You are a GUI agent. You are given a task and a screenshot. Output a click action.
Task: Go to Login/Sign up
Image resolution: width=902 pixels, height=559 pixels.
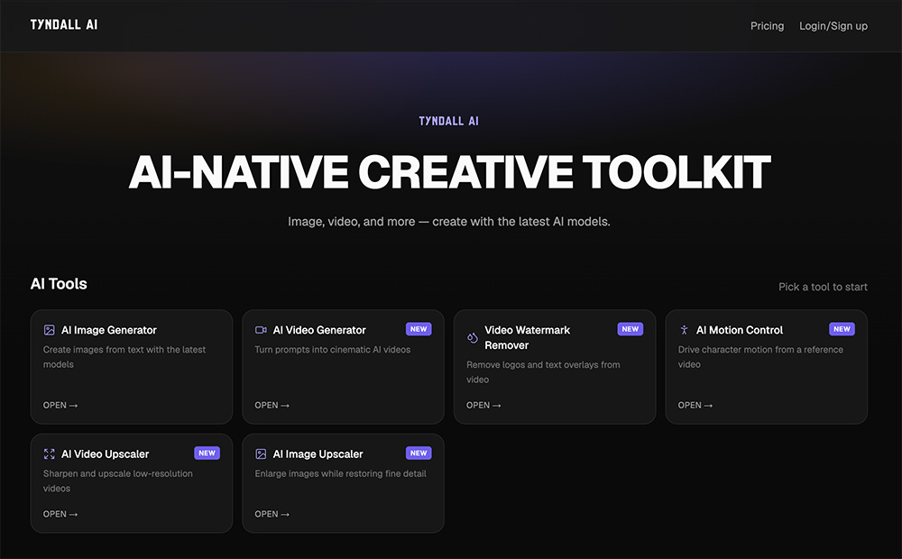[833, 26]
